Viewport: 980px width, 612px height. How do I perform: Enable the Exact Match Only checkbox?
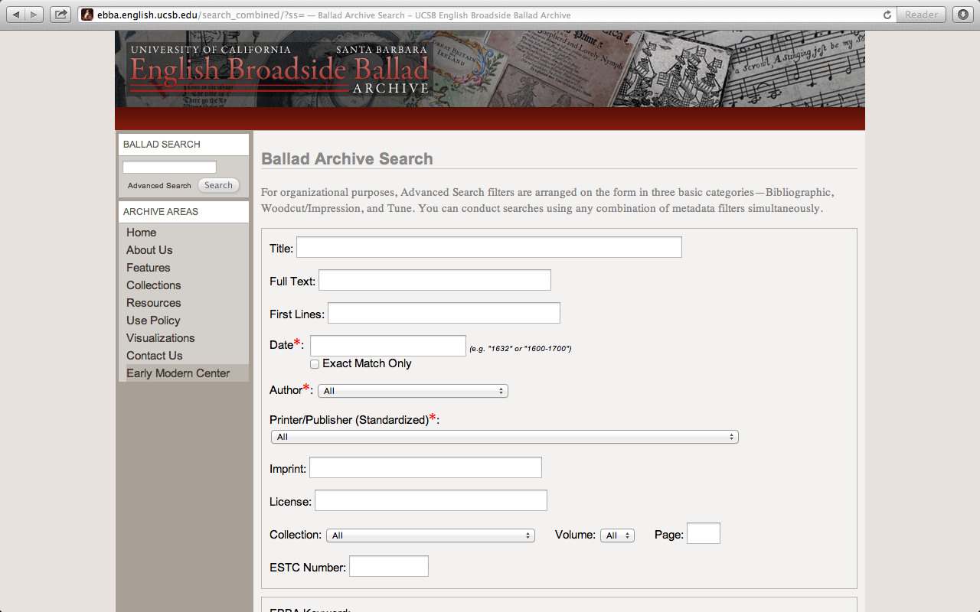pyautogui.click(x=315, y=364)
